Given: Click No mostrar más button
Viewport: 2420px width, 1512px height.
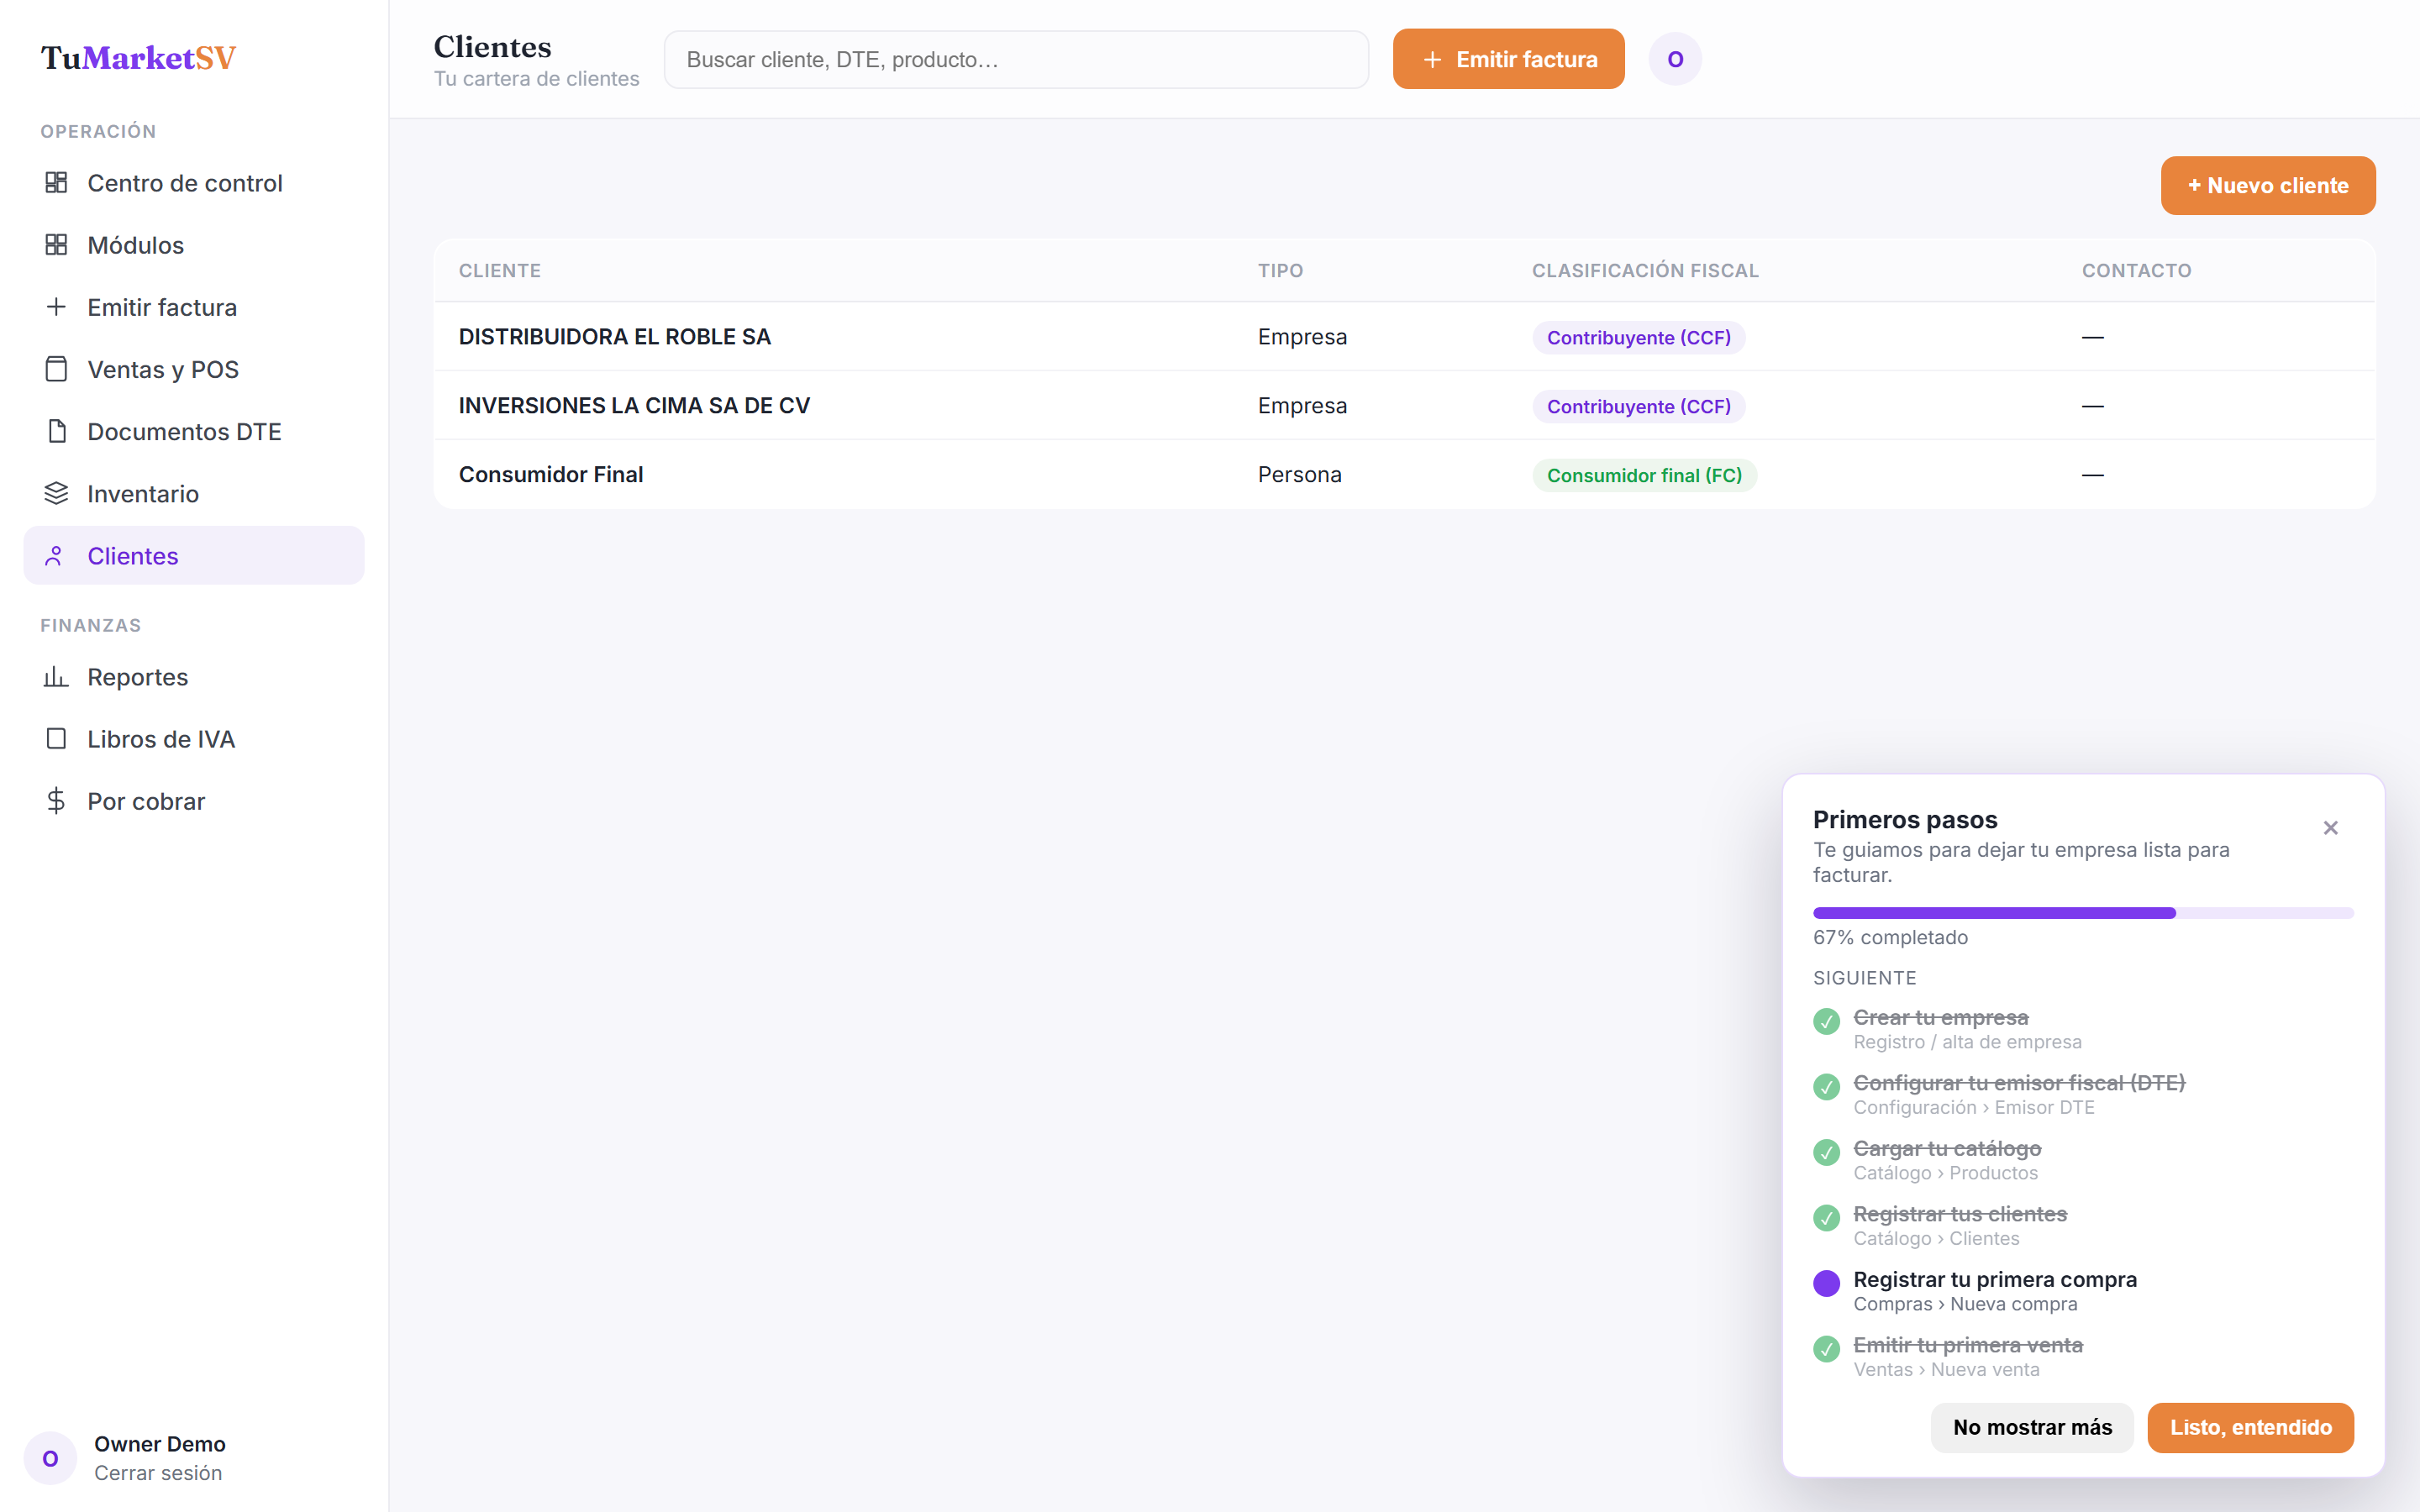Looking at the screenshot, I should [x=2032, y=1427].
